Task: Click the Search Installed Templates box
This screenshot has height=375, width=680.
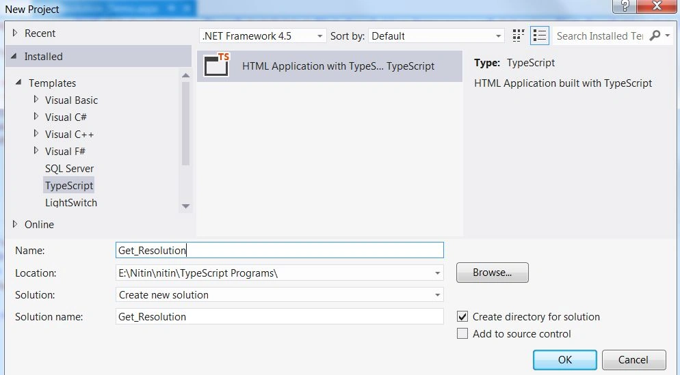Action: click(601, 36)
